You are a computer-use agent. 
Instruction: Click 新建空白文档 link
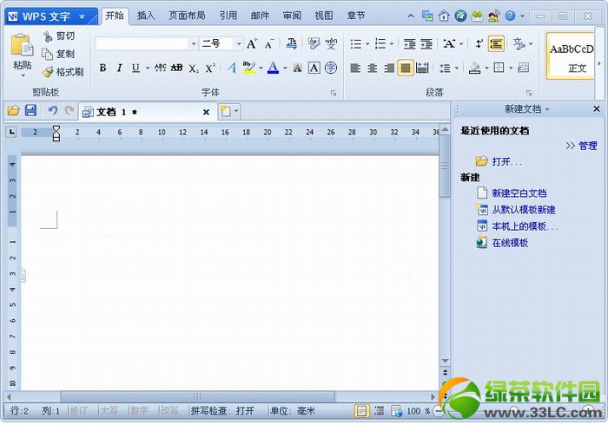point(519,193)
